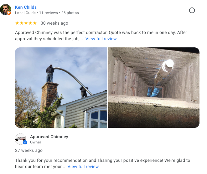Click the Local Guide orange badge
This screenshot has height=174, width=207.
click(9, 13)
